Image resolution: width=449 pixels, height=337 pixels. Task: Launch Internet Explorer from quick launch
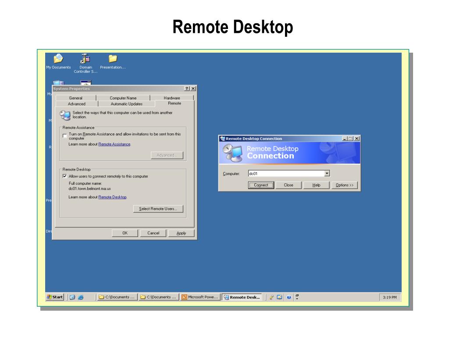[81, 297]
